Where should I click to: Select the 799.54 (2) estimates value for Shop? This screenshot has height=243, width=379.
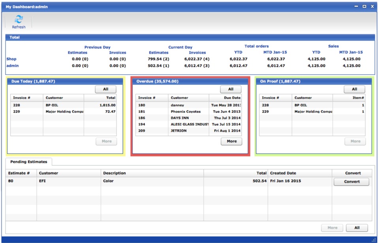(x=159, y=59)
